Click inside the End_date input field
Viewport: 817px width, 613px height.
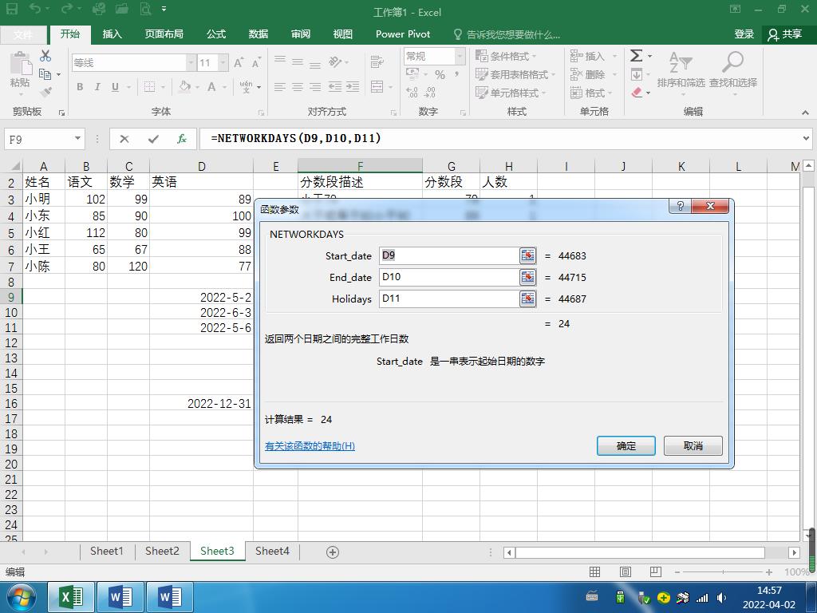tap(447, 277)
